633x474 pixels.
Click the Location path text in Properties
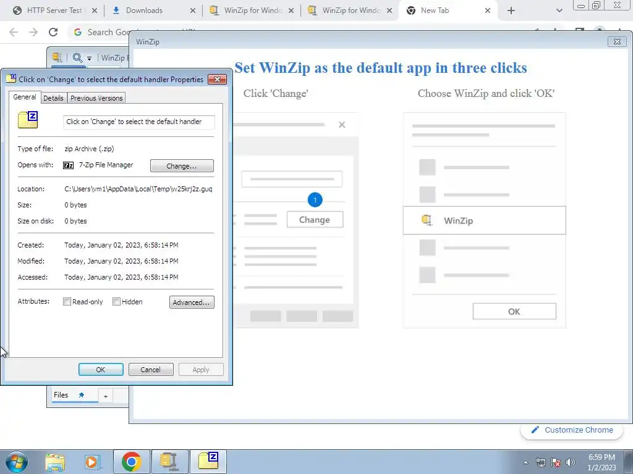point(138,189)
